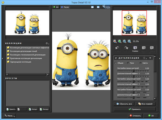
Task: Collapse the left panel with edge arrow
Action: coord(2,58)
